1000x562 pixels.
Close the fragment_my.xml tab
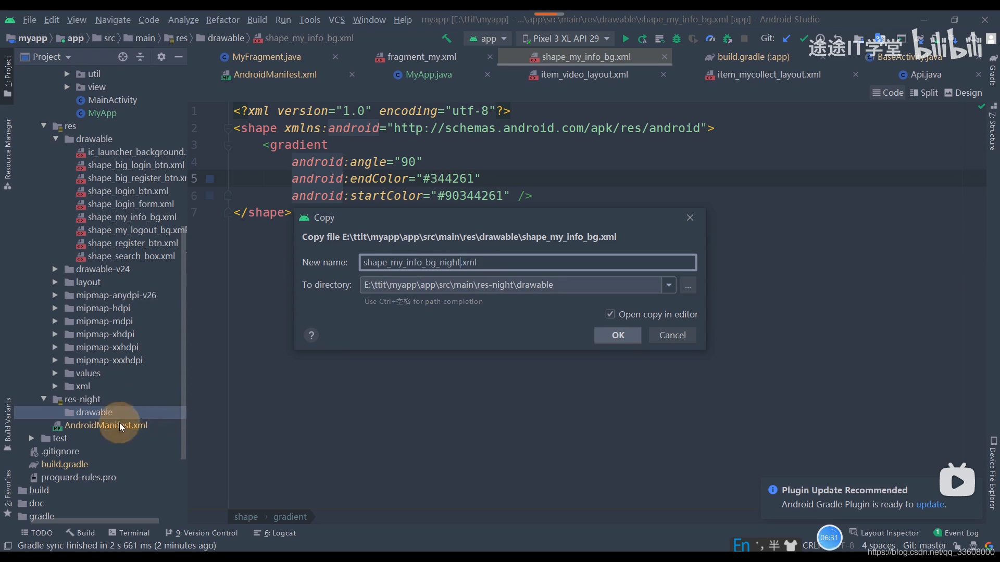click(x=490, y=57)
